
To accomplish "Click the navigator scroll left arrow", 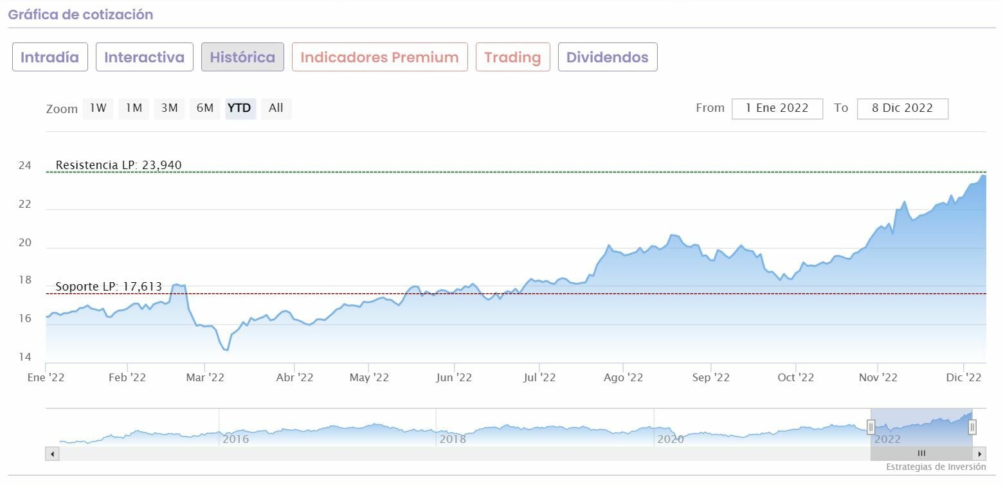I will tap(52, 454).
